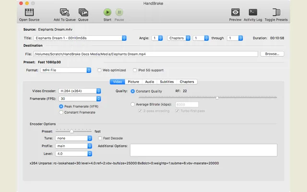Open the Video Encoder dropdown
Screen dimensions: 307x192
80,91
